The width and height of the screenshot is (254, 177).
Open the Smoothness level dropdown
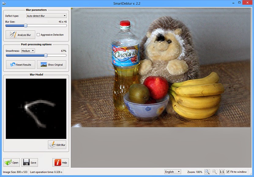(28, 51)
